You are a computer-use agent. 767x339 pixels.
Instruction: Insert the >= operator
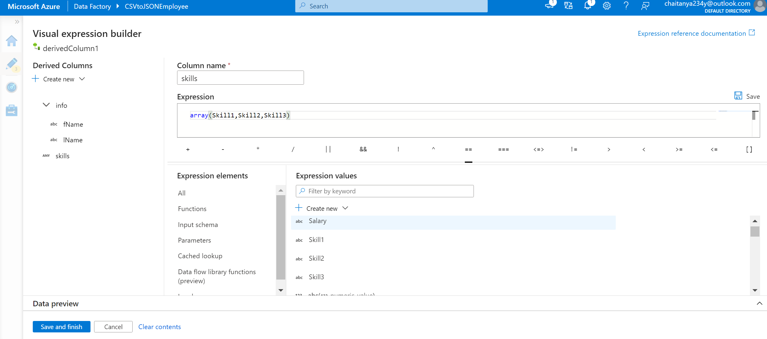pyautogui.click(x=679, y=150)
